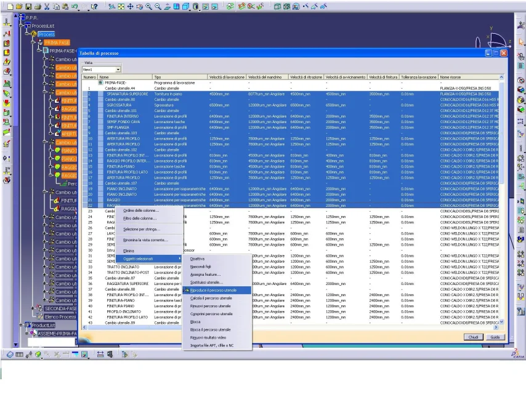Choose 'Ordine delle colonne...' from context menu
Image resolution: width=526 pixels, height=394 pixels.
tap(141, 211)
